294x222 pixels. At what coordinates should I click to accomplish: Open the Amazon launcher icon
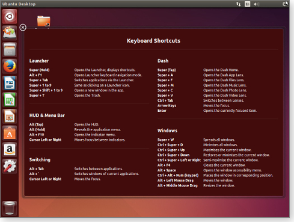tap(10, 150)
